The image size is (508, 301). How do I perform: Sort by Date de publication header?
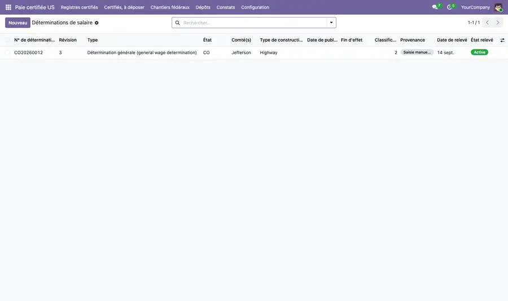[x=322, y=40]
